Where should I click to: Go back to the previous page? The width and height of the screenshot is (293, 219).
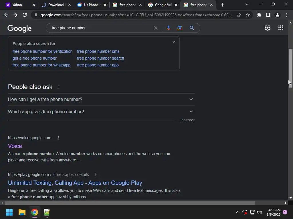(6, 15)
